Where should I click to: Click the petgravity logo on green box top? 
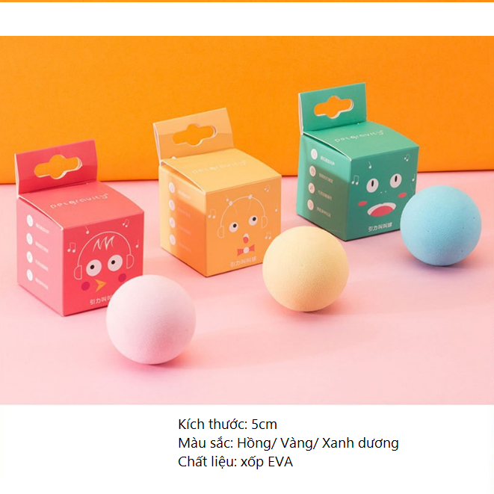point(359,136)
